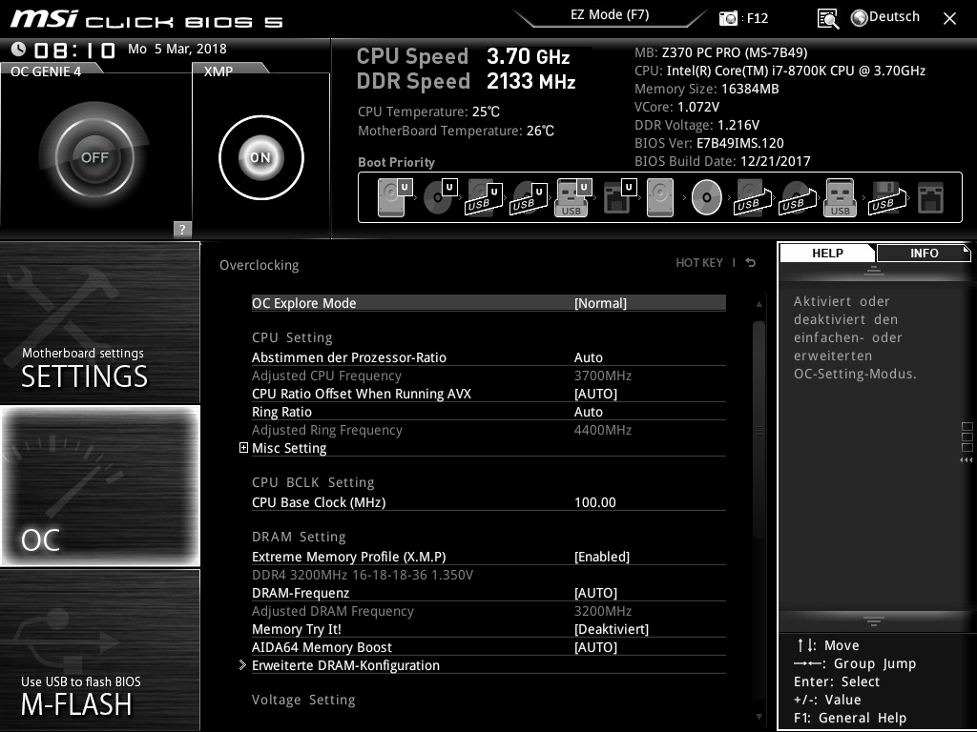
Task: Click the help panel bottom collapse handle
Action: [874, 621]
